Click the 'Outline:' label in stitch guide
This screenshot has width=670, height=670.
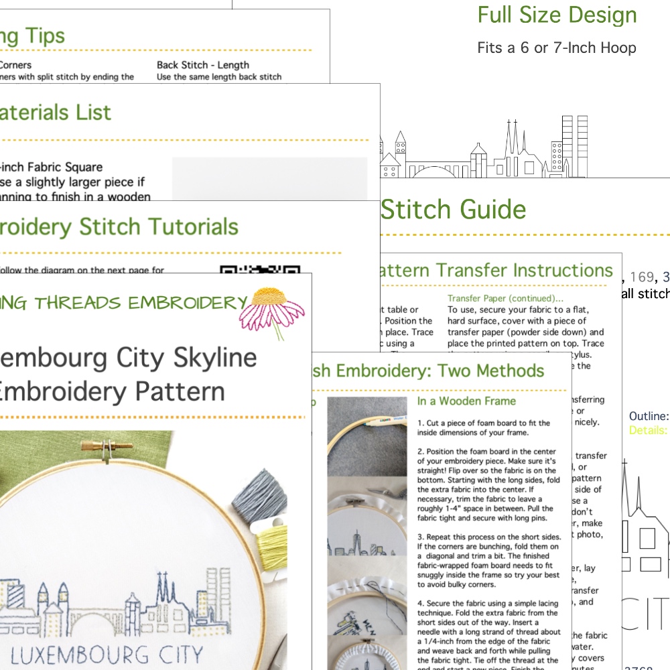pyautogui.click(x=649, y=416)
